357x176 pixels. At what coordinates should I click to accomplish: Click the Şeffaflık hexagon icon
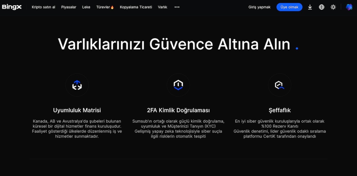[279, 85]
